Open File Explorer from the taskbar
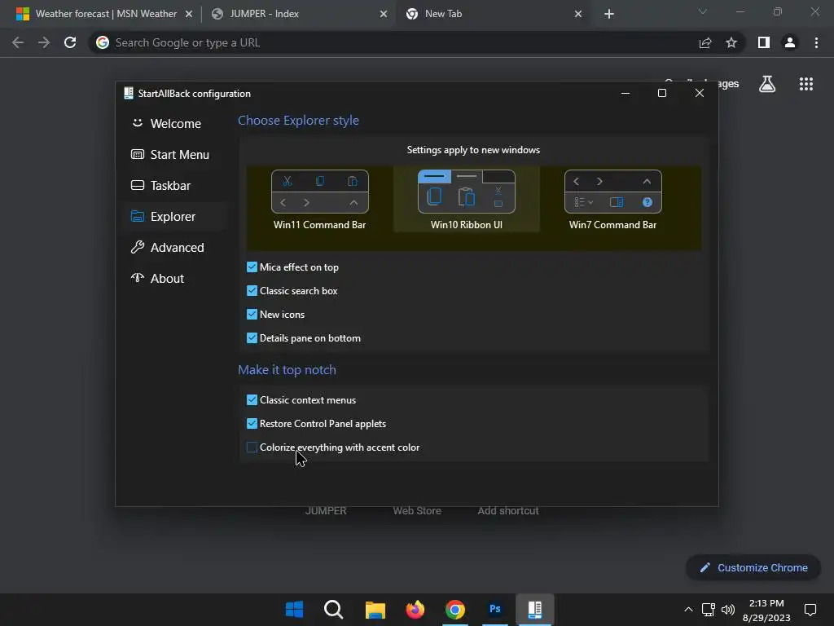Image resolution: width=834 pixels, height=626 pixels. [x=375, y=610]
